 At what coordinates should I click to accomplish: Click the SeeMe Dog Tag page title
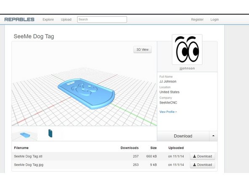point(34,36)
